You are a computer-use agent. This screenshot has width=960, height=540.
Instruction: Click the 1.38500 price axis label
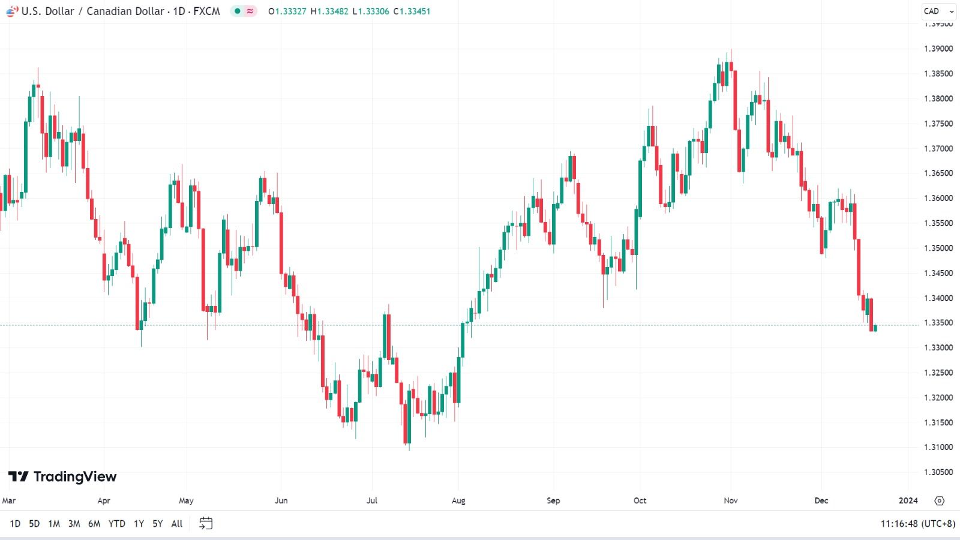pyautogui.click(x=938, y=74)
